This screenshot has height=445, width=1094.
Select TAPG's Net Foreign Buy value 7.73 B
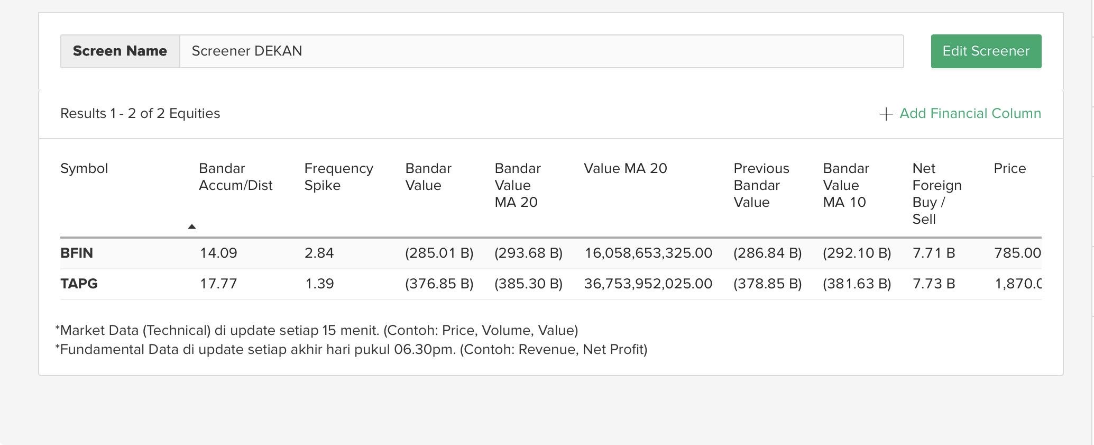coord(933,284)
